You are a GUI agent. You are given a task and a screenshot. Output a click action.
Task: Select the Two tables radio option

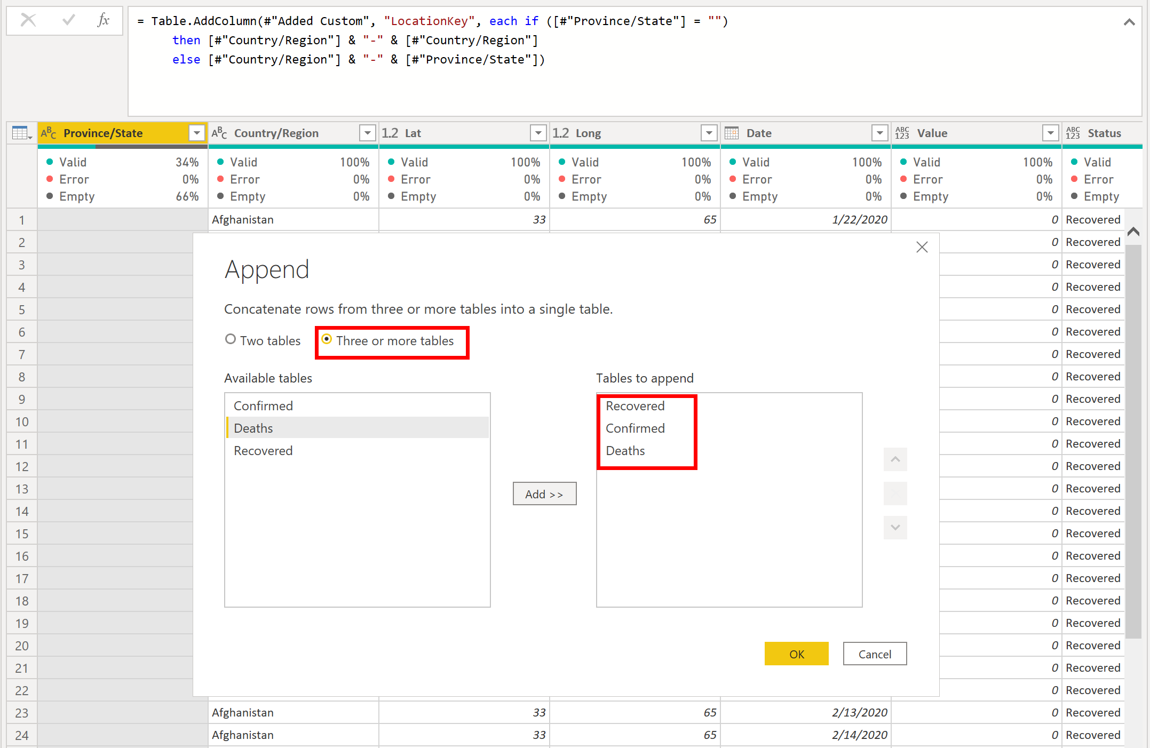231,339
